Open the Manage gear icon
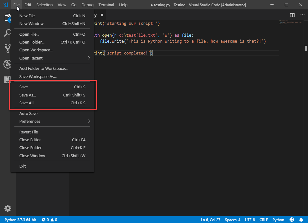This screenshot has width=308, height=223. pyautogui.click(x=8, y=208)
